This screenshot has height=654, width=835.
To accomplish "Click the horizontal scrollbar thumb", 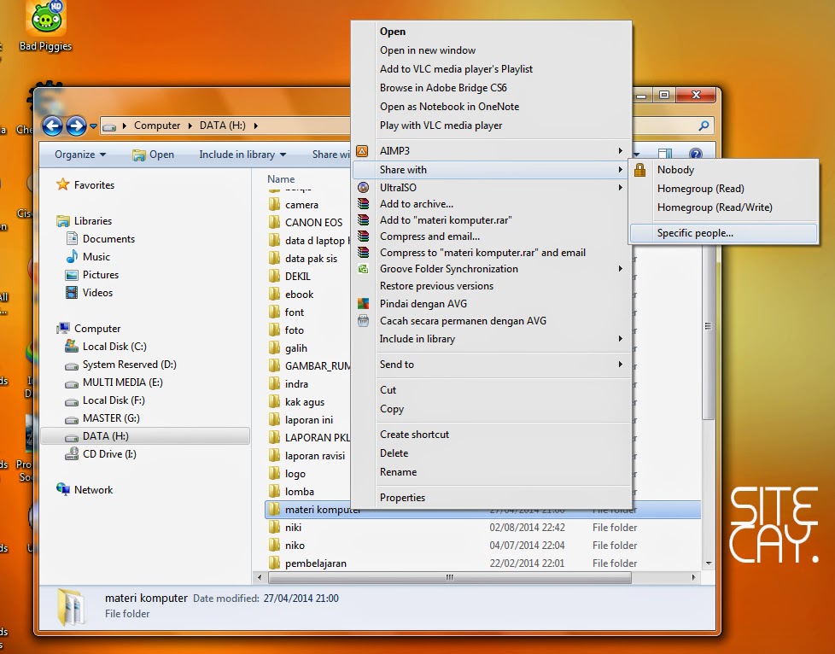I will pyautogui.click(x=450, y=577).
